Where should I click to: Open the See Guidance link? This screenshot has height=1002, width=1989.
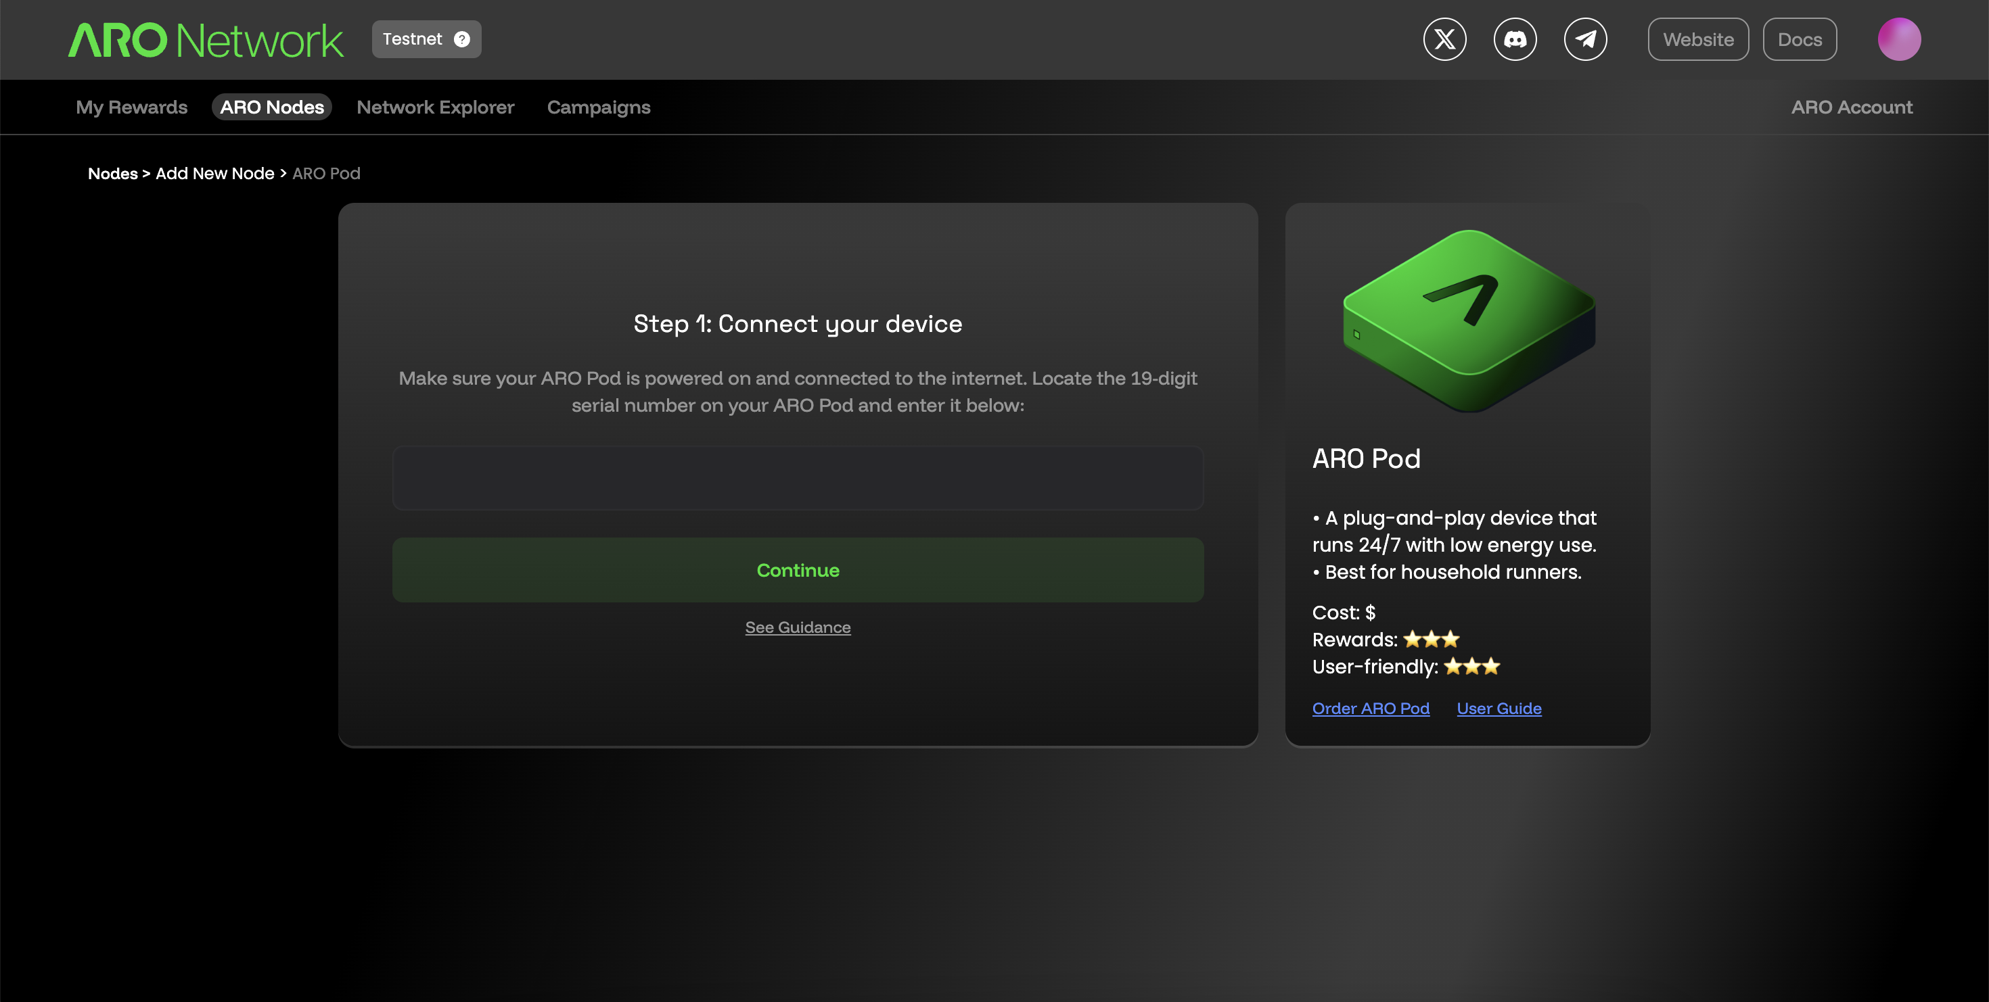[797, 627]
